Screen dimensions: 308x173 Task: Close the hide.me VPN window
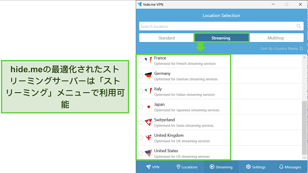point(300,4)
